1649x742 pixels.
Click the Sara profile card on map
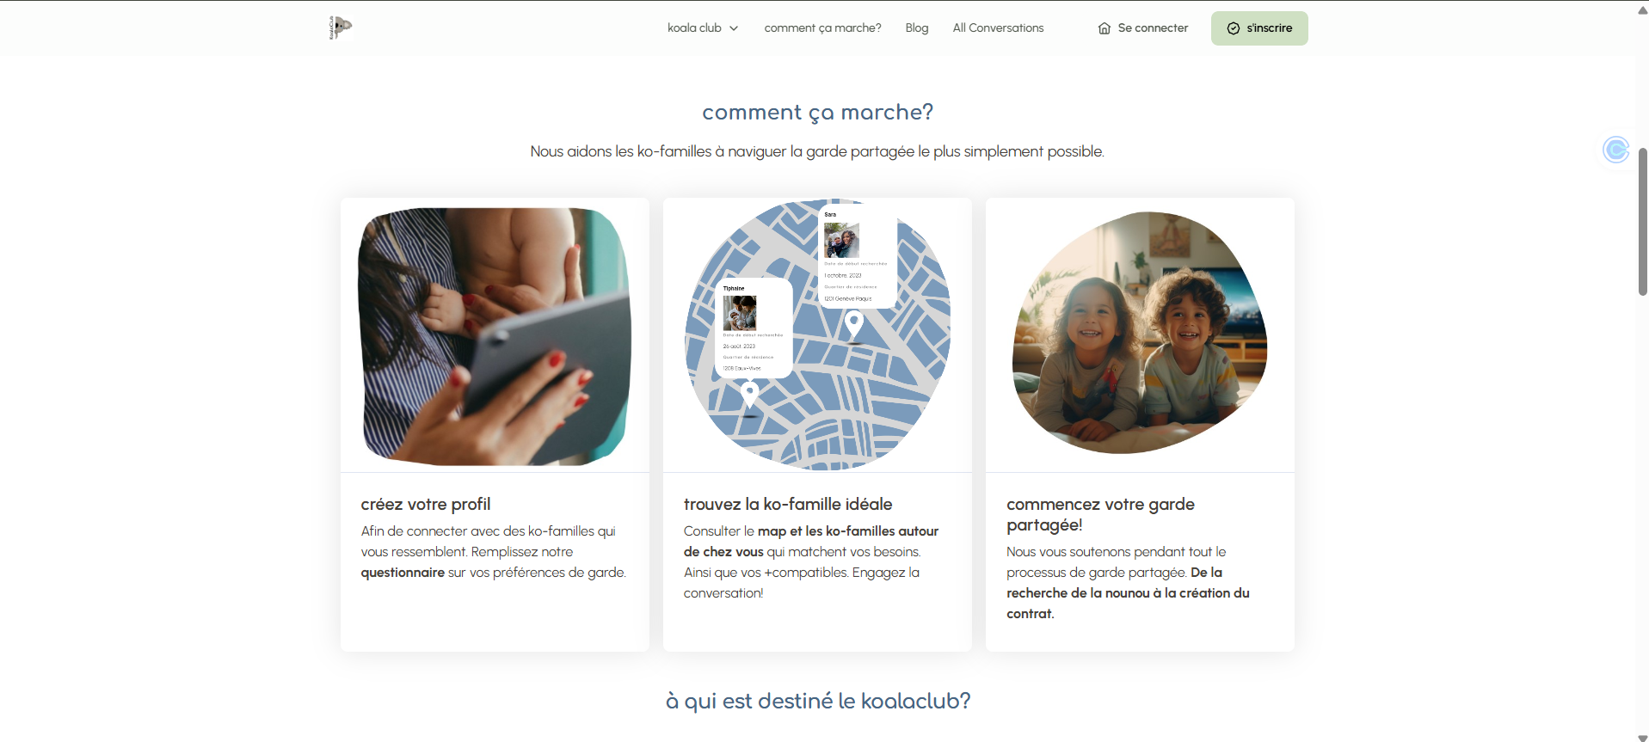coord(858,256)
